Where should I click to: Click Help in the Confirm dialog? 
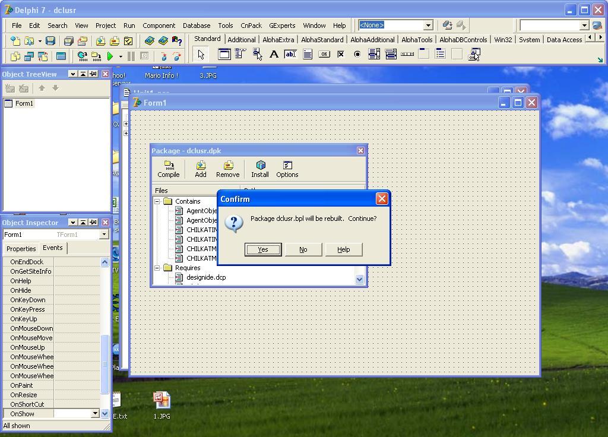click(x=344, y=249)
